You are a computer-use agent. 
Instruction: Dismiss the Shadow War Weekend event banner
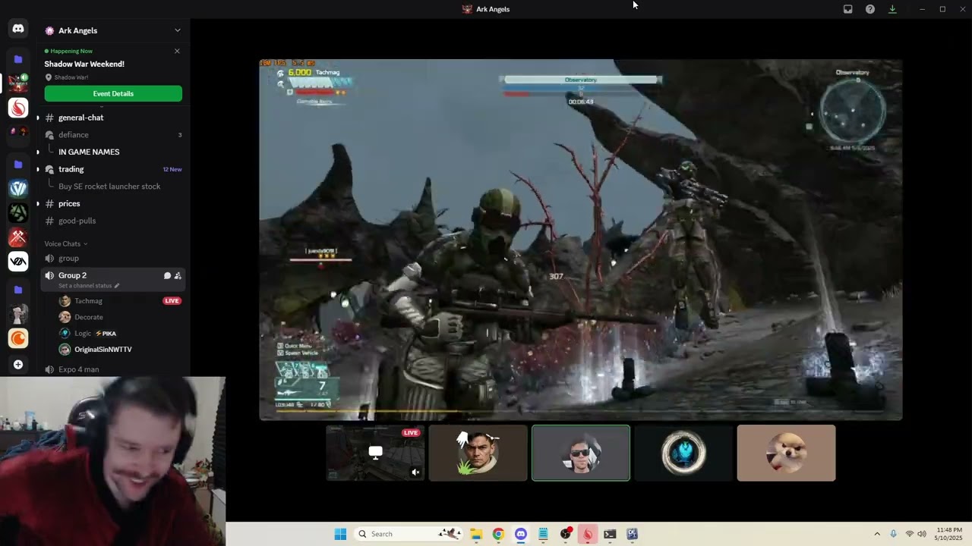[177, 51]
